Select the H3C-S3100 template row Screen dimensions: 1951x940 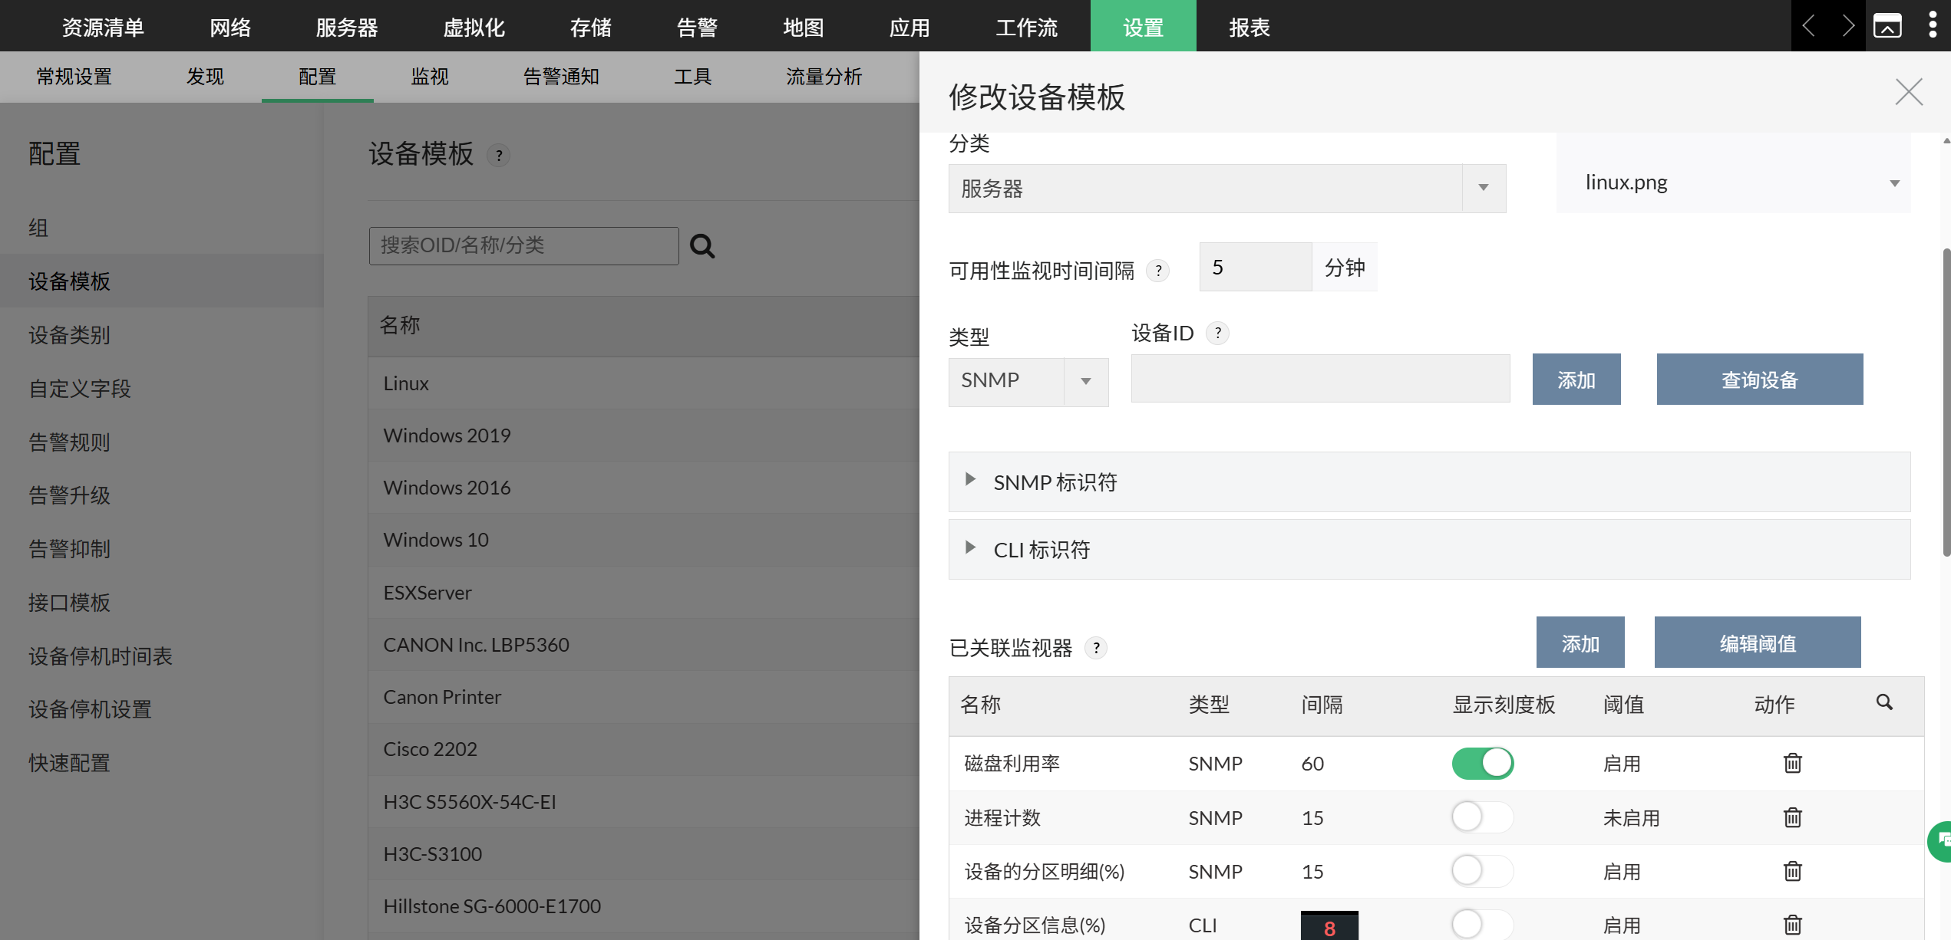643,854
